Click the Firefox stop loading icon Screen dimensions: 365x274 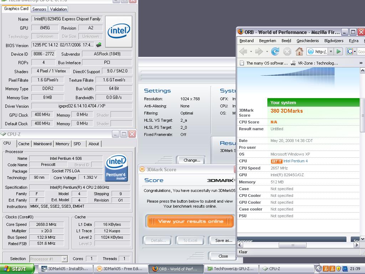287,51
